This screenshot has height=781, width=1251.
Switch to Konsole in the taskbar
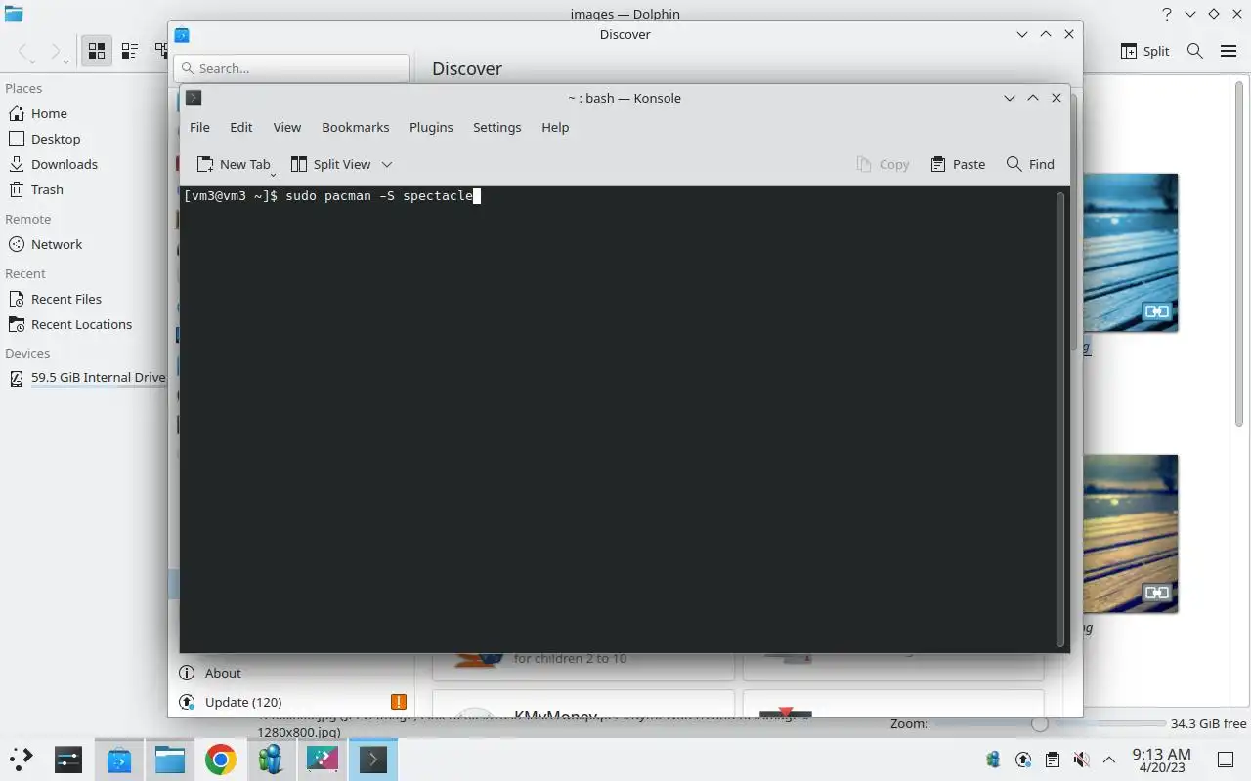point(372,759)
